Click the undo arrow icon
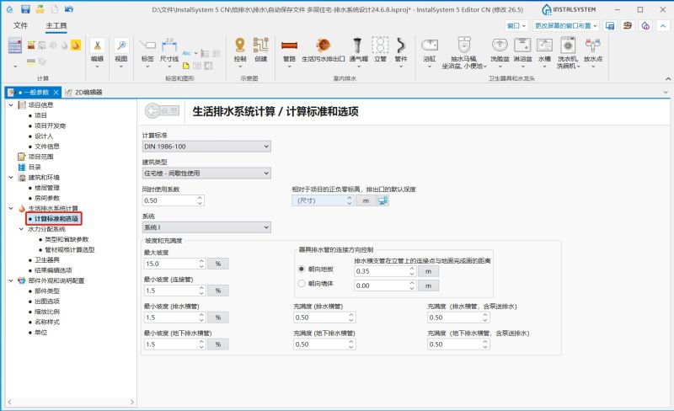This screenshot has height=411, width=674. click(69, 9)
